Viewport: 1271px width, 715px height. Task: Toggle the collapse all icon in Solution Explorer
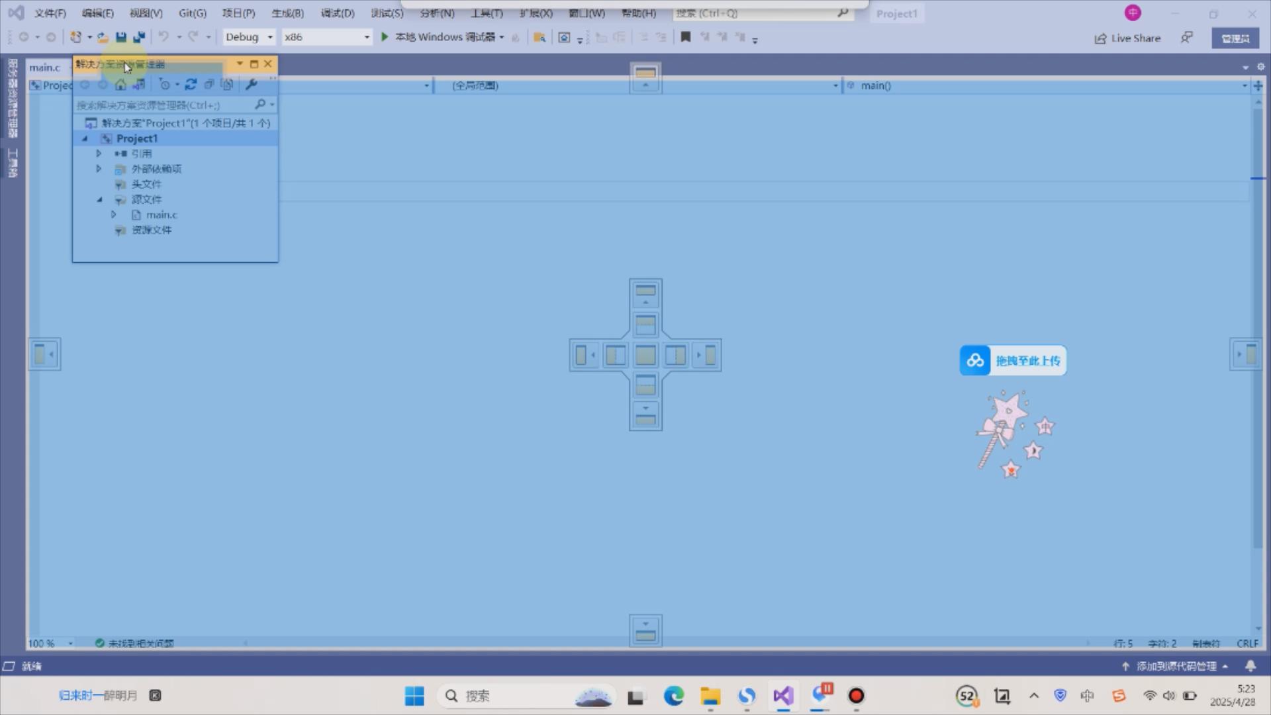pos(209,85)
